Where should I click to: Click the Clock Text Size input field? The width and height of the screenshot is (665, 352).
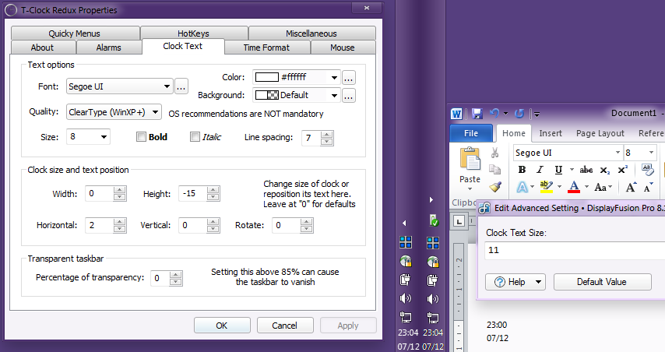[572, 252]
